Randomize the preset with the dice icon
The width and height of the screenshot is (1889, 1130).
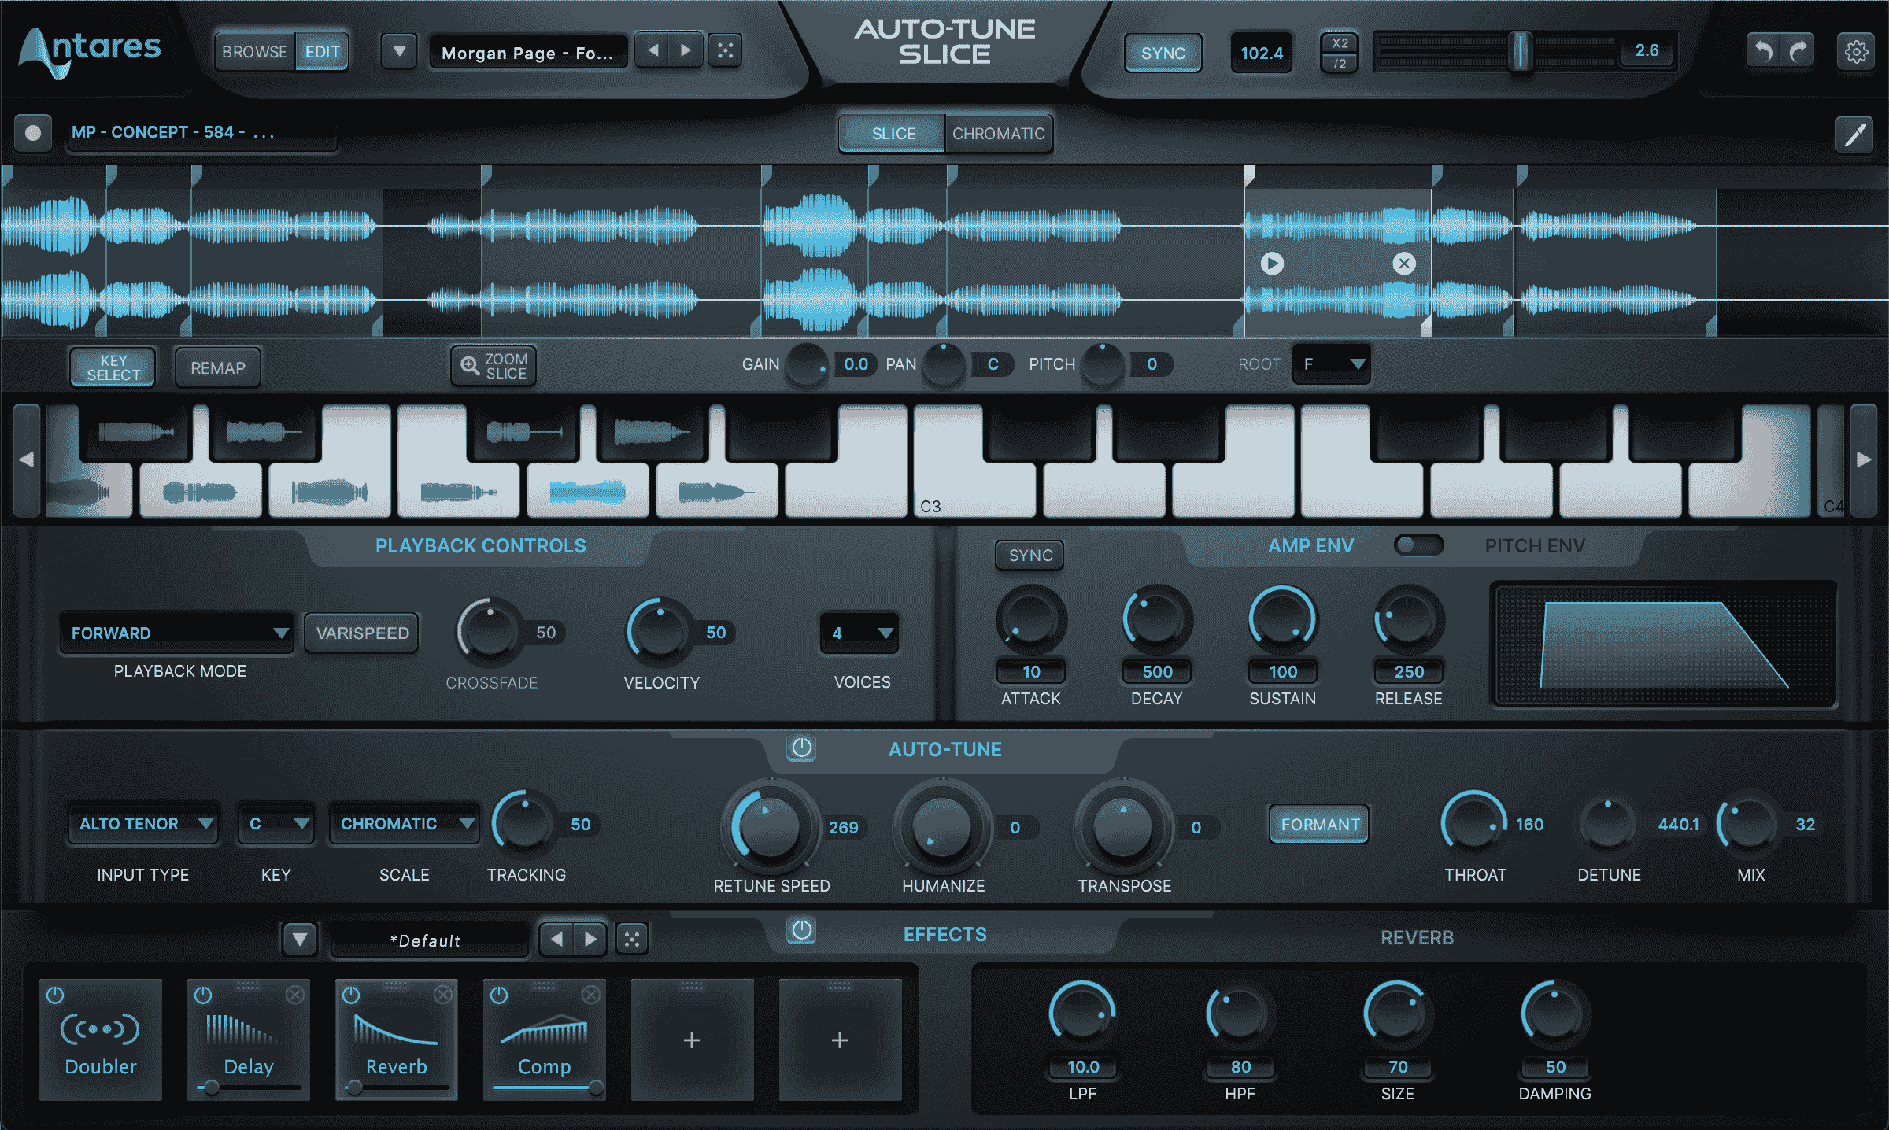[725, 49]
